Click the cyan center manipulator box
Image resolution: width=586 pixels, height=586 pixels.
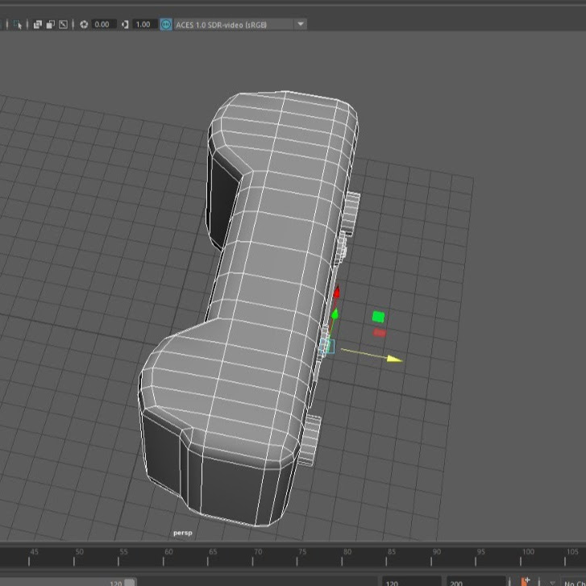click(x=327, y=347)
